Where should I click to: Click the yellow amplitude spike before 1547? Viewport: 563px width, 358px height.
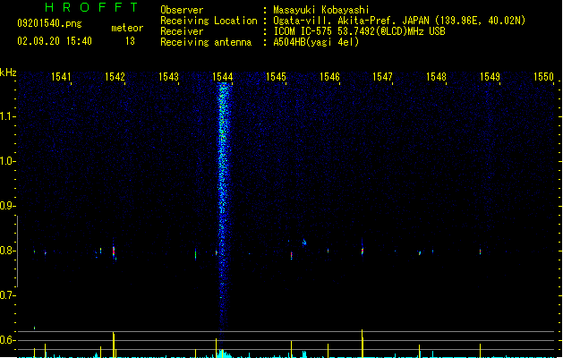click(363, 344)
